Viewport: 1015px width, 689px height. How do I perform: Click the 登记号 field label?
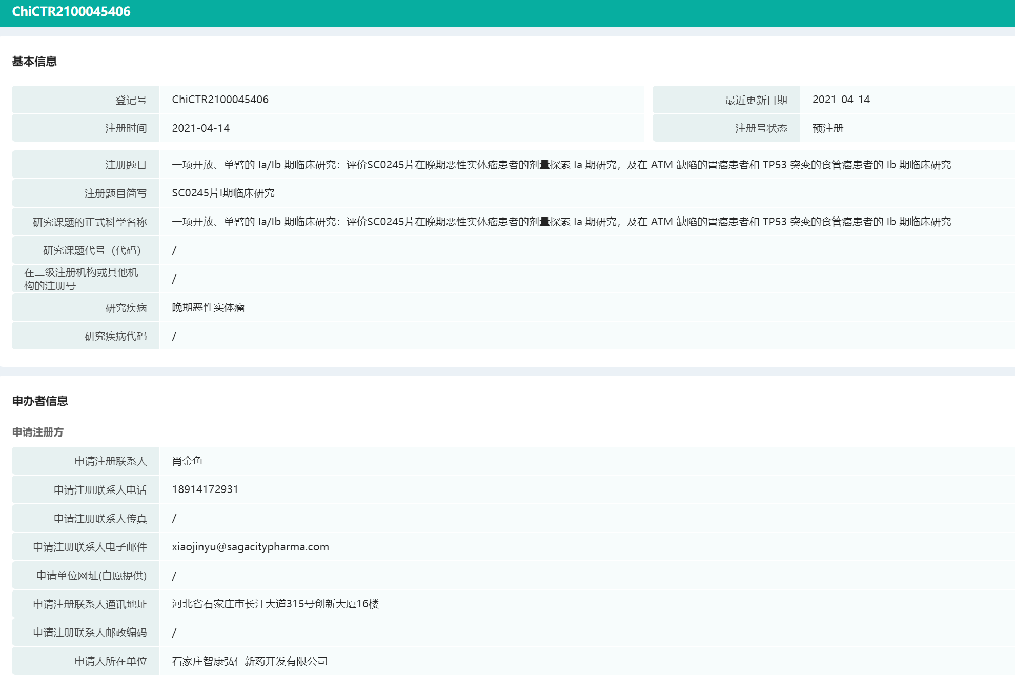click(131, 100)
